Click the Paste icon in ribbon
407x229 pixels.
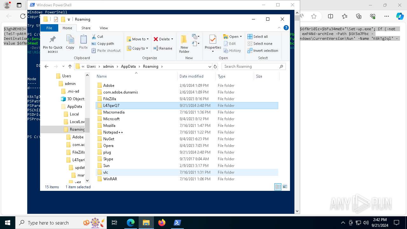point(83,42)
